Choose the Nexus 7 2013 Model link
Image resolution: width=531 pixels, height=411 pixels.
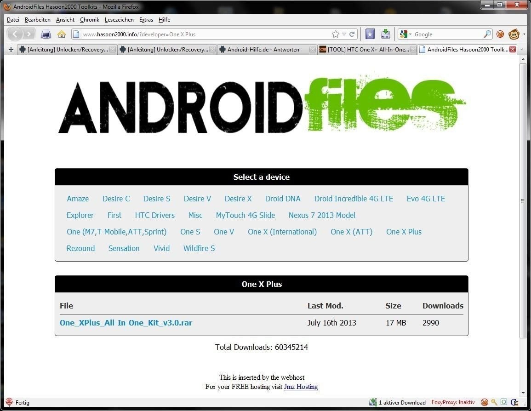click(322, 215)
